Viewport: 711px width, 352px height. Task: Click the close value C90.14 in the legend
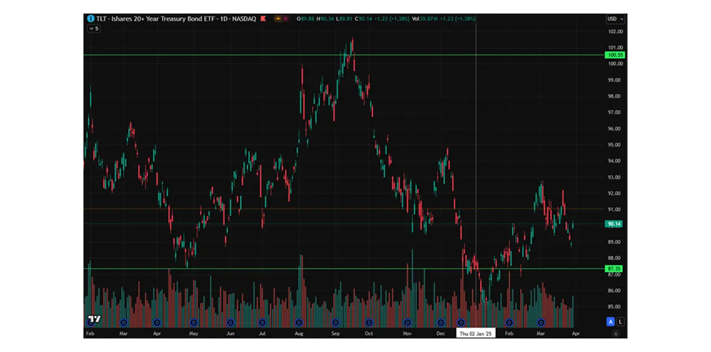click(364, 19)
